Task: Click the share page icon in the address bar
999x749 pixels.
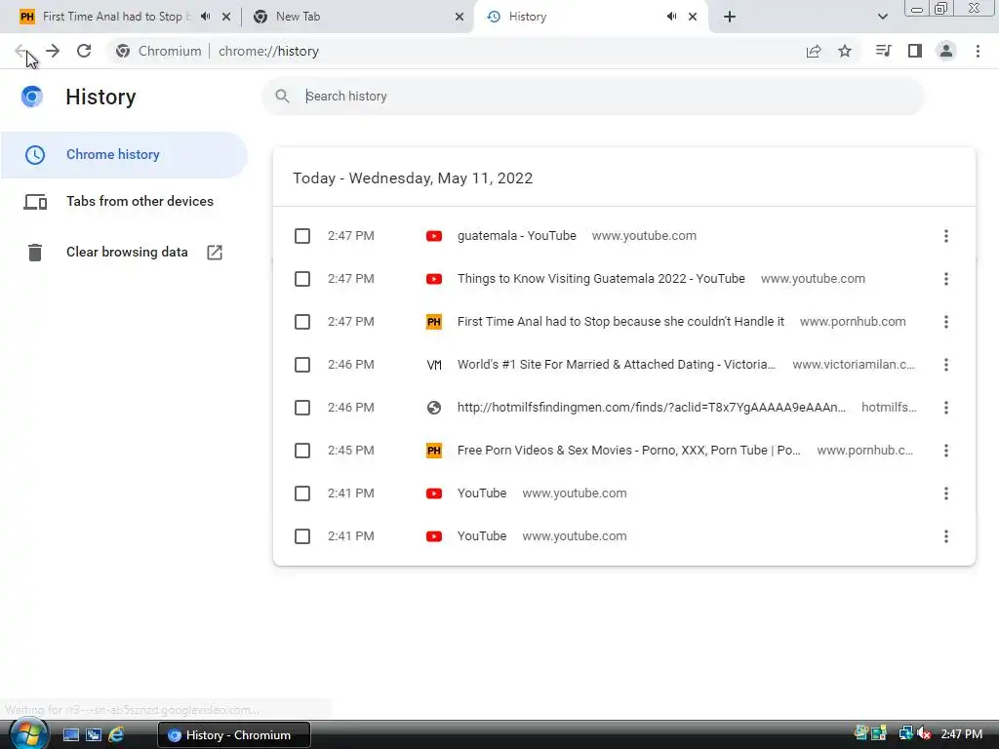Action: (x=814, y=51)
